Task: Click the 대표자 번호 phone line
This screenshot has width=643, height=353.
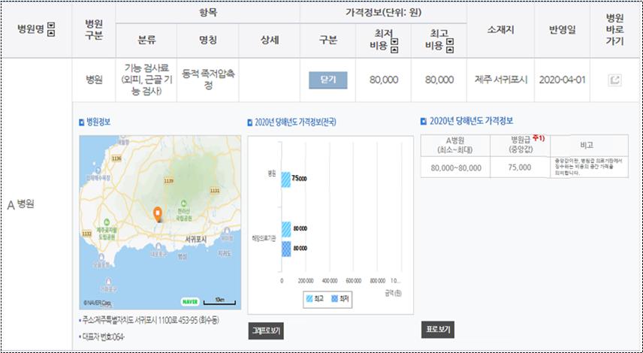Action: (101, 336)
